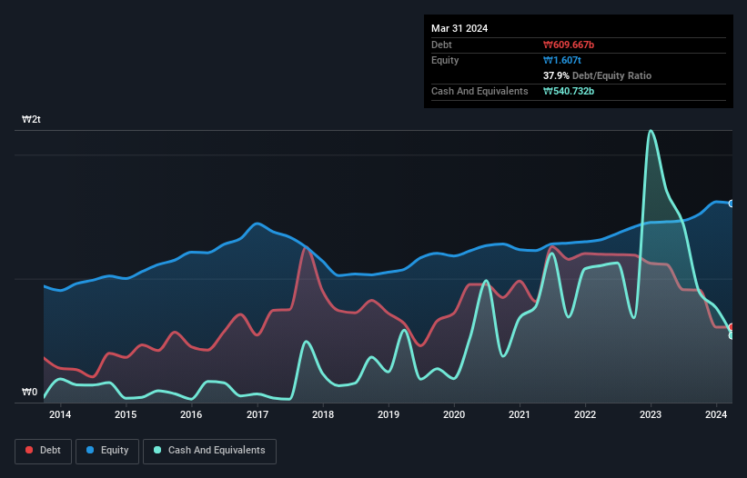Click the cash peak at 2023
Screen dimensions: 747x478
coord(651,131)
